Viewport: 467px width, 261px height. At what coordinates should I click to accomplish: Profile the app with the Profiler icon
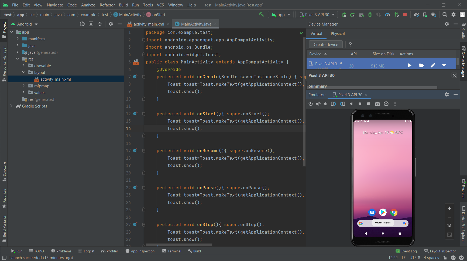(387, 15)
